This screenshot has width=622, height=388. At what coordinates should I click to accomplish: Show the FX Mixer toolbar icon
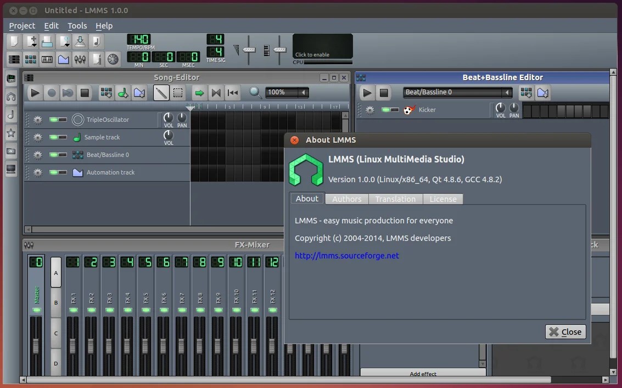80,59
